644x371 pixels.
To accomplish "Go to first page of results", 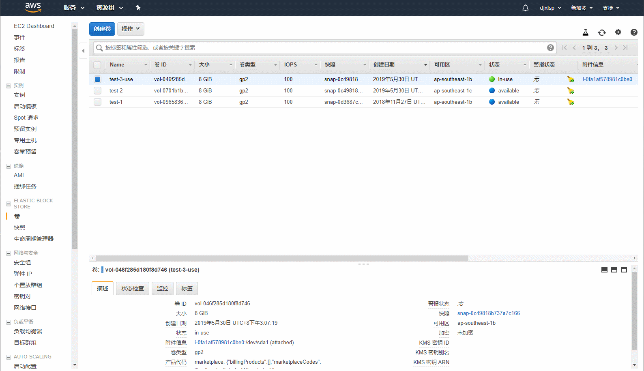I will (565, 47).
